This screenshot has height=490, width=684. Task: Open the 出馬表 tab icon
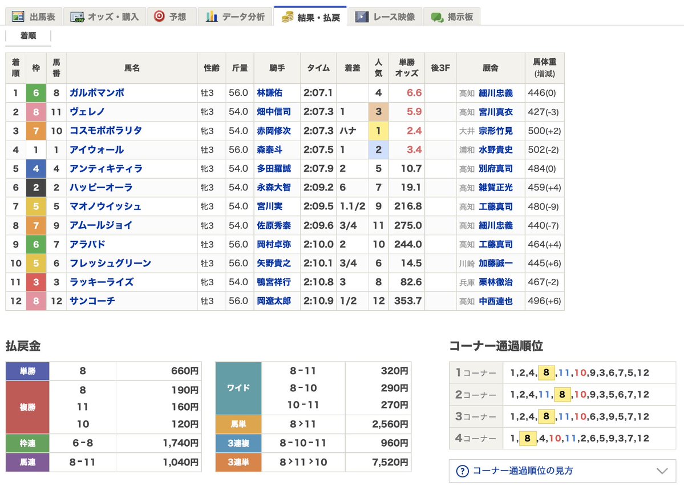[18, 17]
